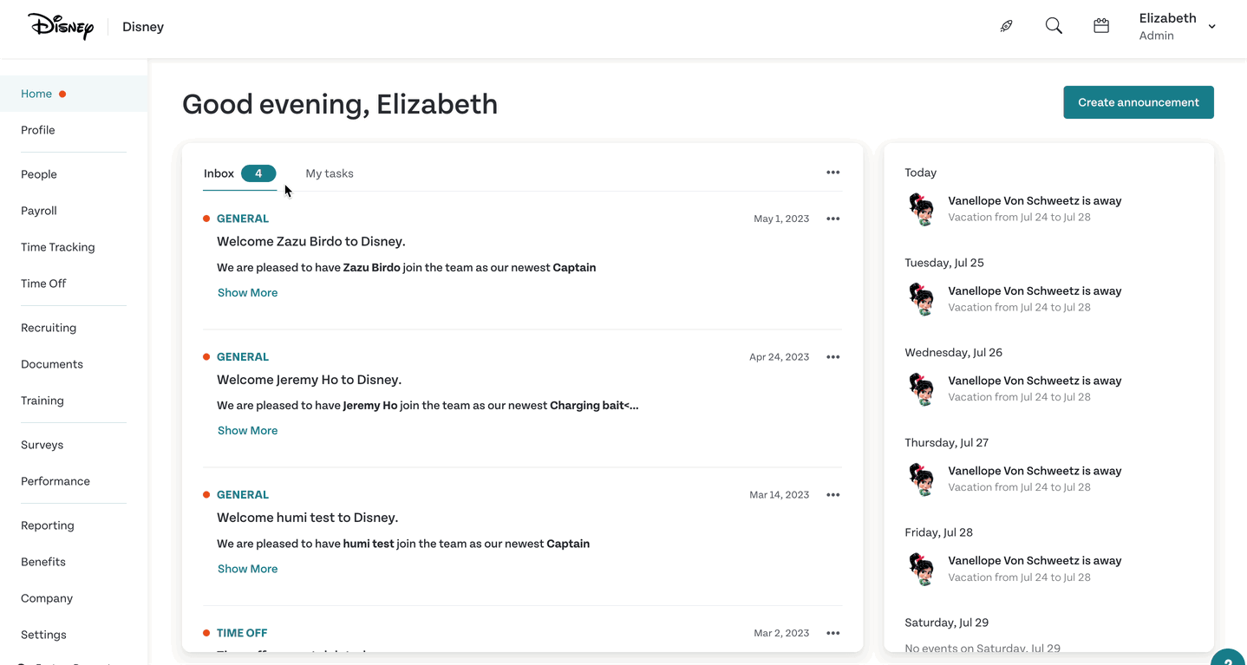Open options for Zazu Birdo announcement
1247x665 pixels.
[x=832, y=218]
